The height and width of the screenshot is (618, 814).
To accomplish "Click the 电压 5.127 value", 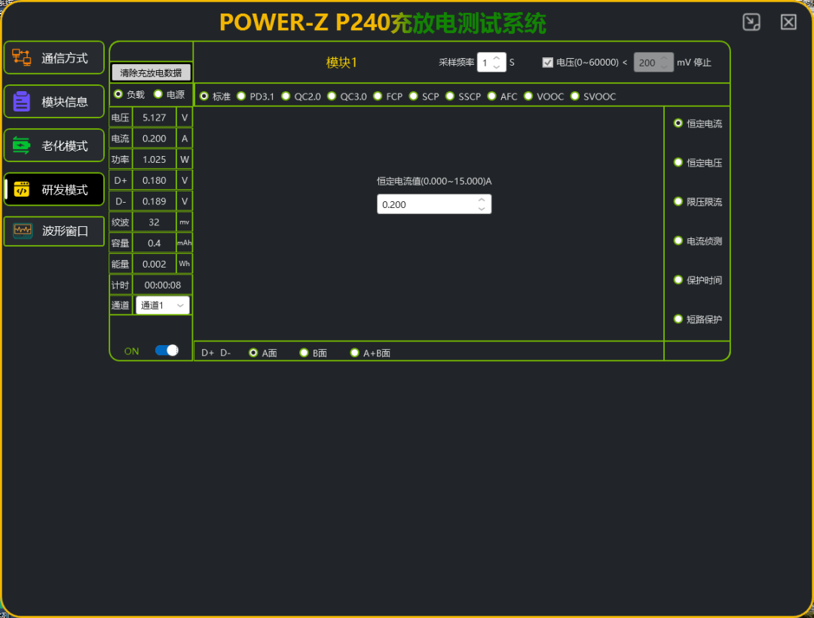I will coord(155,118).
